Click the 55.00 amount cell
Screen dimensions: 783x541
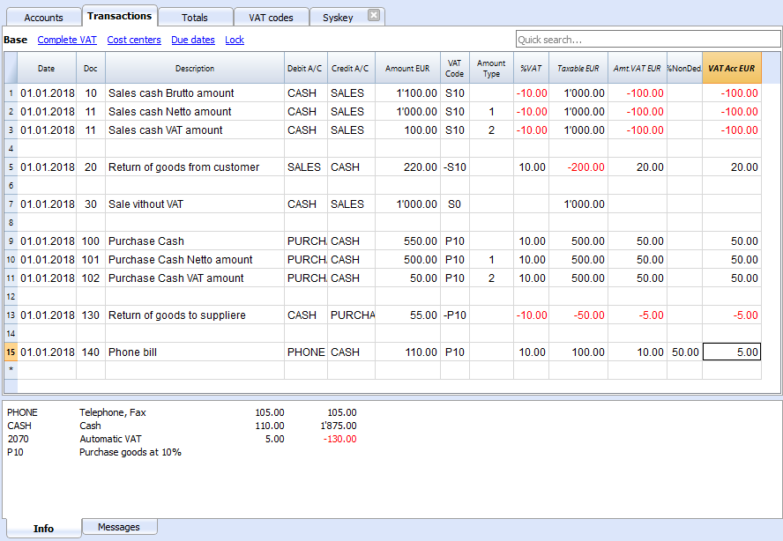(x=407, y=315)
